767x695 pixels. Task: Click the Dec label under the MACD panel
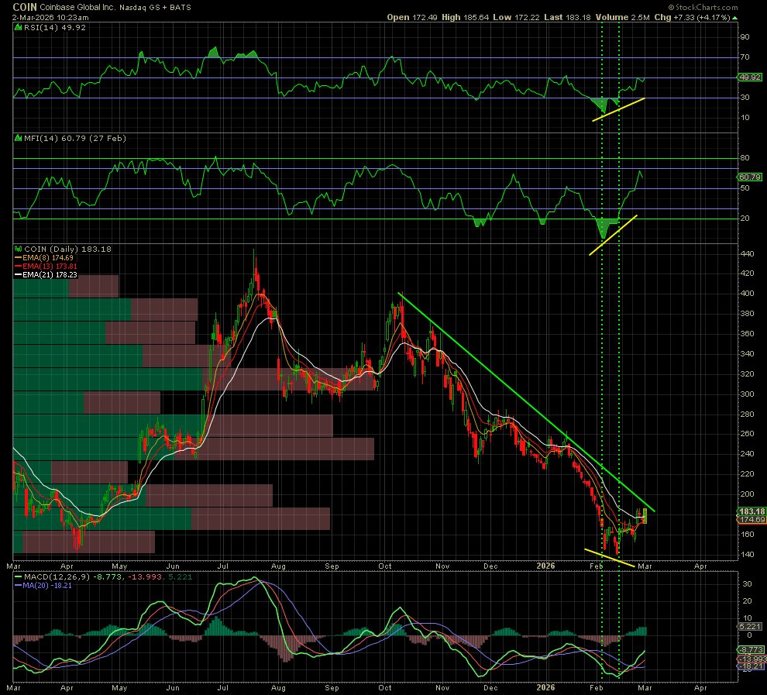pyautogui.click(x=490, y=687)
